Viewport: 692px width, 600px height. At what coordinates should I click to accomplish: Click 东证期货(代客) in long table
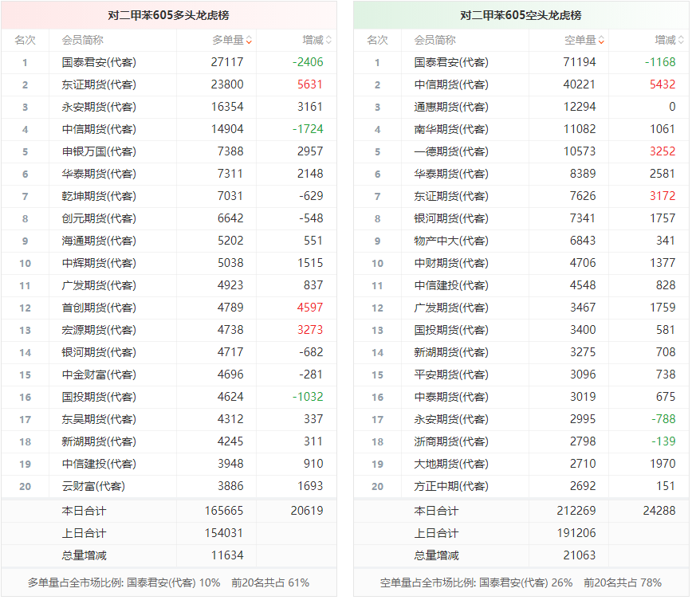99,84
